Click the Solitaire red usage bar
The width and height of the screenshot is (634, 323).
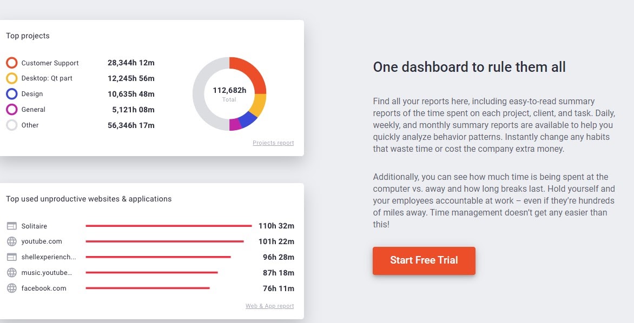pos(168,226)
